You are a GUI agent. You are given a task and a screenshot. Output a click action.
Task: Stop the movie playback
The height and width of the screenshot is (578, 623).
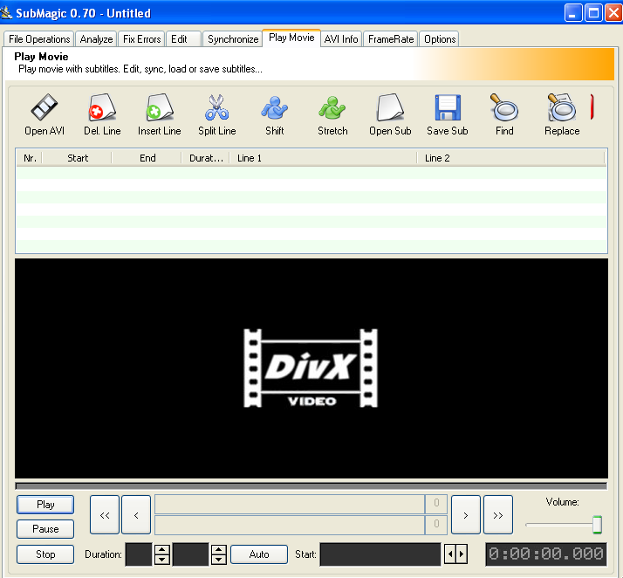click(x=45, y=554)
